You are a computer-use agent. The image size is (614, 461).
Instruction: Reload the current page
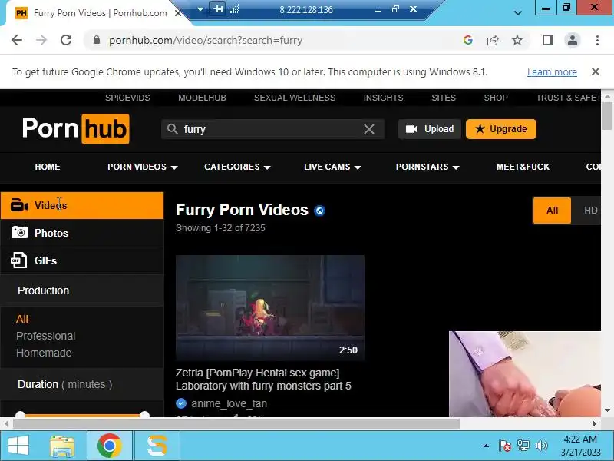point(66,40)
